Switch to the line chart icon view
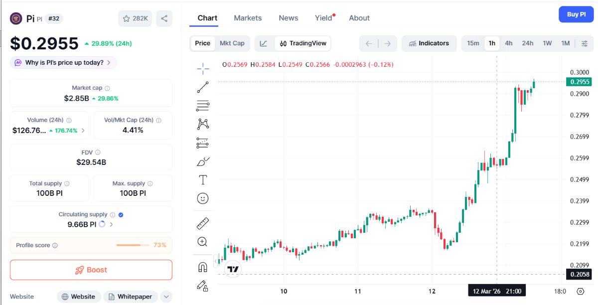Image resolution: width=598 pixels, height=305 pixels. [x=264, y=43]
